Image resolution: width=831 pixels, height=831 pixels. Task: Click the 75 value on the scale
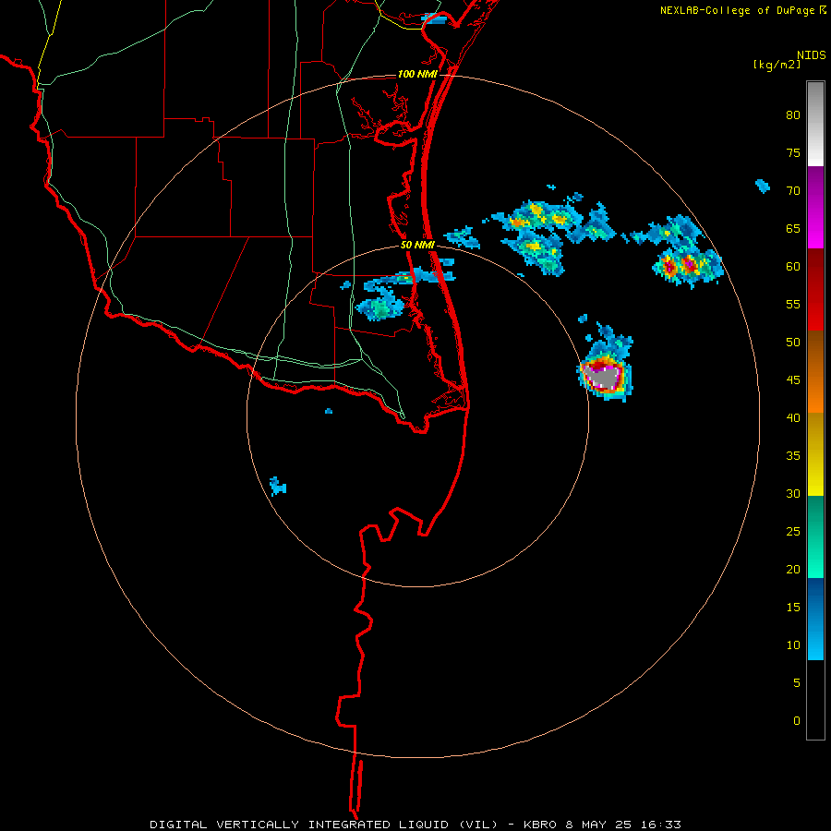click(x=793, y=152)
